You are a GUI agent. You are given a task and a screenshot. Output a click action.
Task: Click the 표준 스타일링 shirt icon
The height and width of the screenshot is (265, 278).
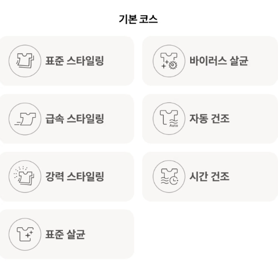pos(25,61)
